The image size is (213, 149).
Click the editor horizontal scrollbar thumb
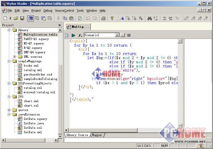[x=103, y=130]
